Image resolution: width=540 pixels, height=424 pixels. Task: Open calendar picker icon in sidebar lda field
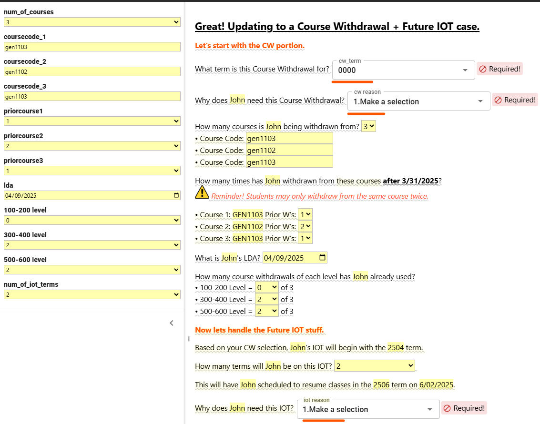[176, 195]
